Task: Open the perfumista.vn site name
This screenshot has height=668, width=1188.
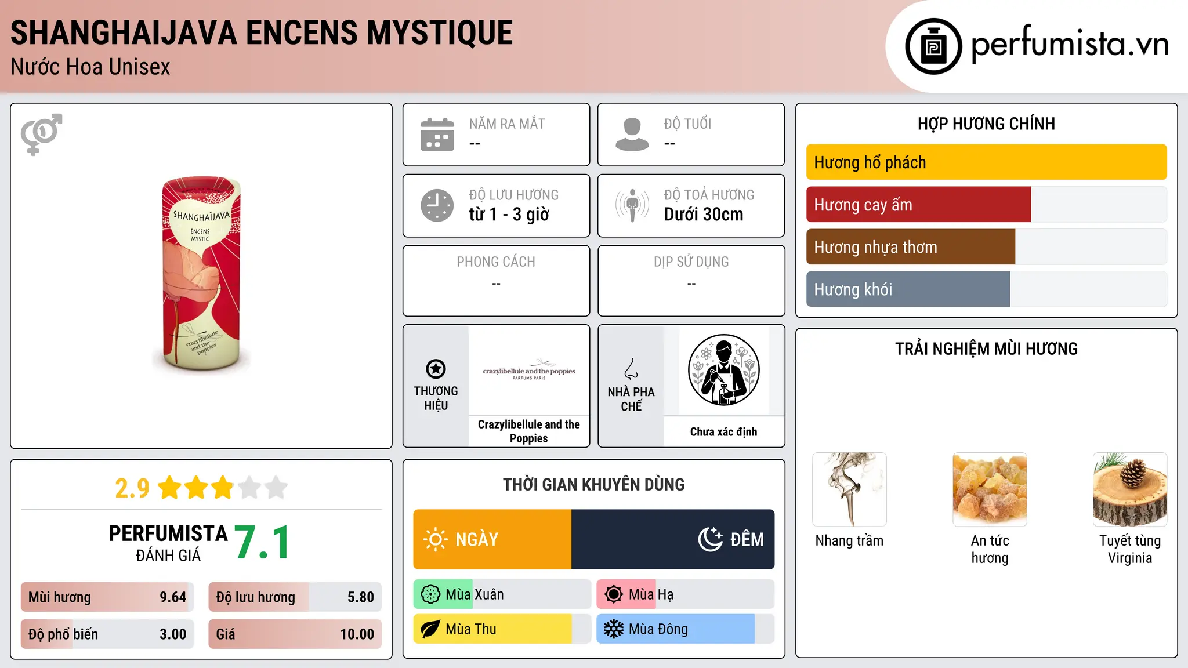Action: tap(1070, 44)
